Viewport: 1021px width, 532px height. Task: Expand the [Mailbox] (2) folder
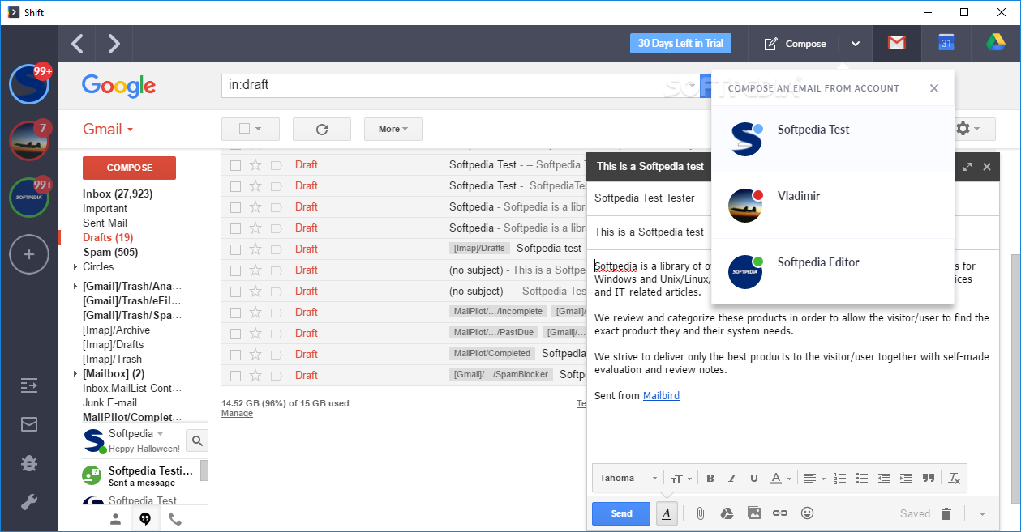pos(75,373)
